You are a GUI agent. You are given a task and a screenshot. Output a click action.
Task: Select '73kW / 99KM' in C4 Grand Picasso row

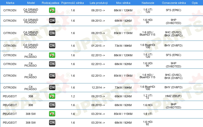(x=123, y=46)
